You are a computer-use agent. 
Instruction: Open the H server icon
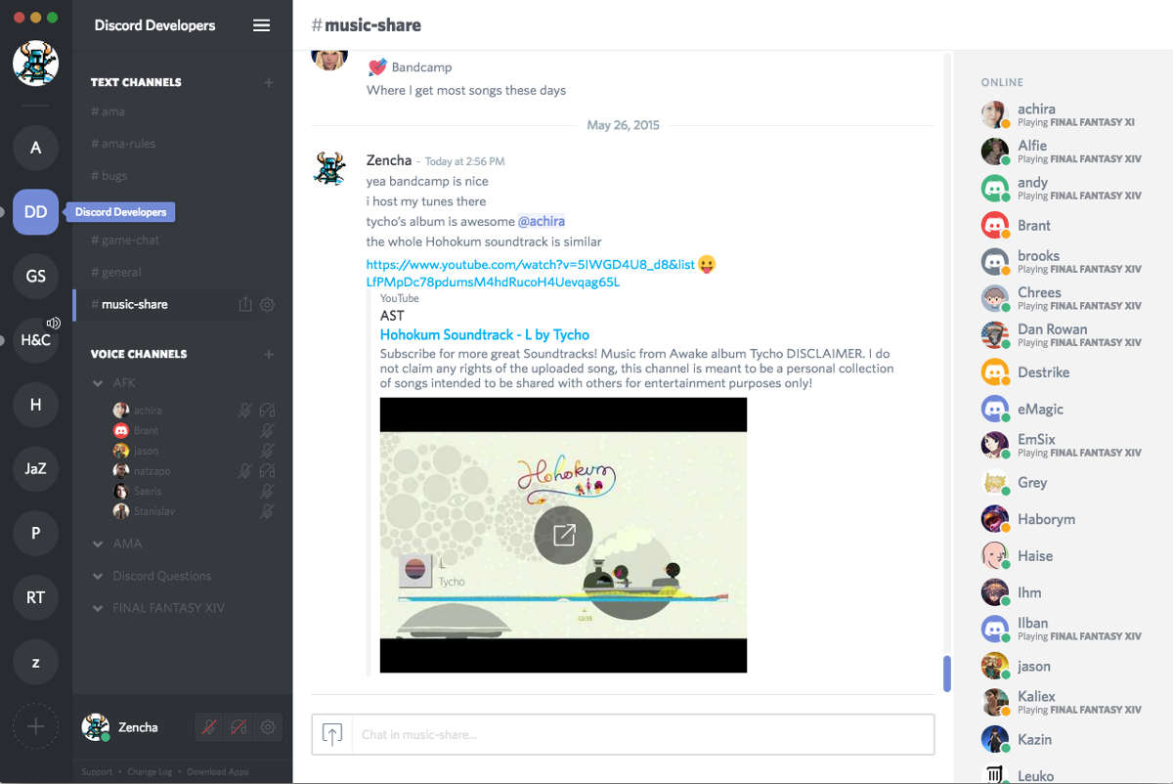tap(36, 405)
